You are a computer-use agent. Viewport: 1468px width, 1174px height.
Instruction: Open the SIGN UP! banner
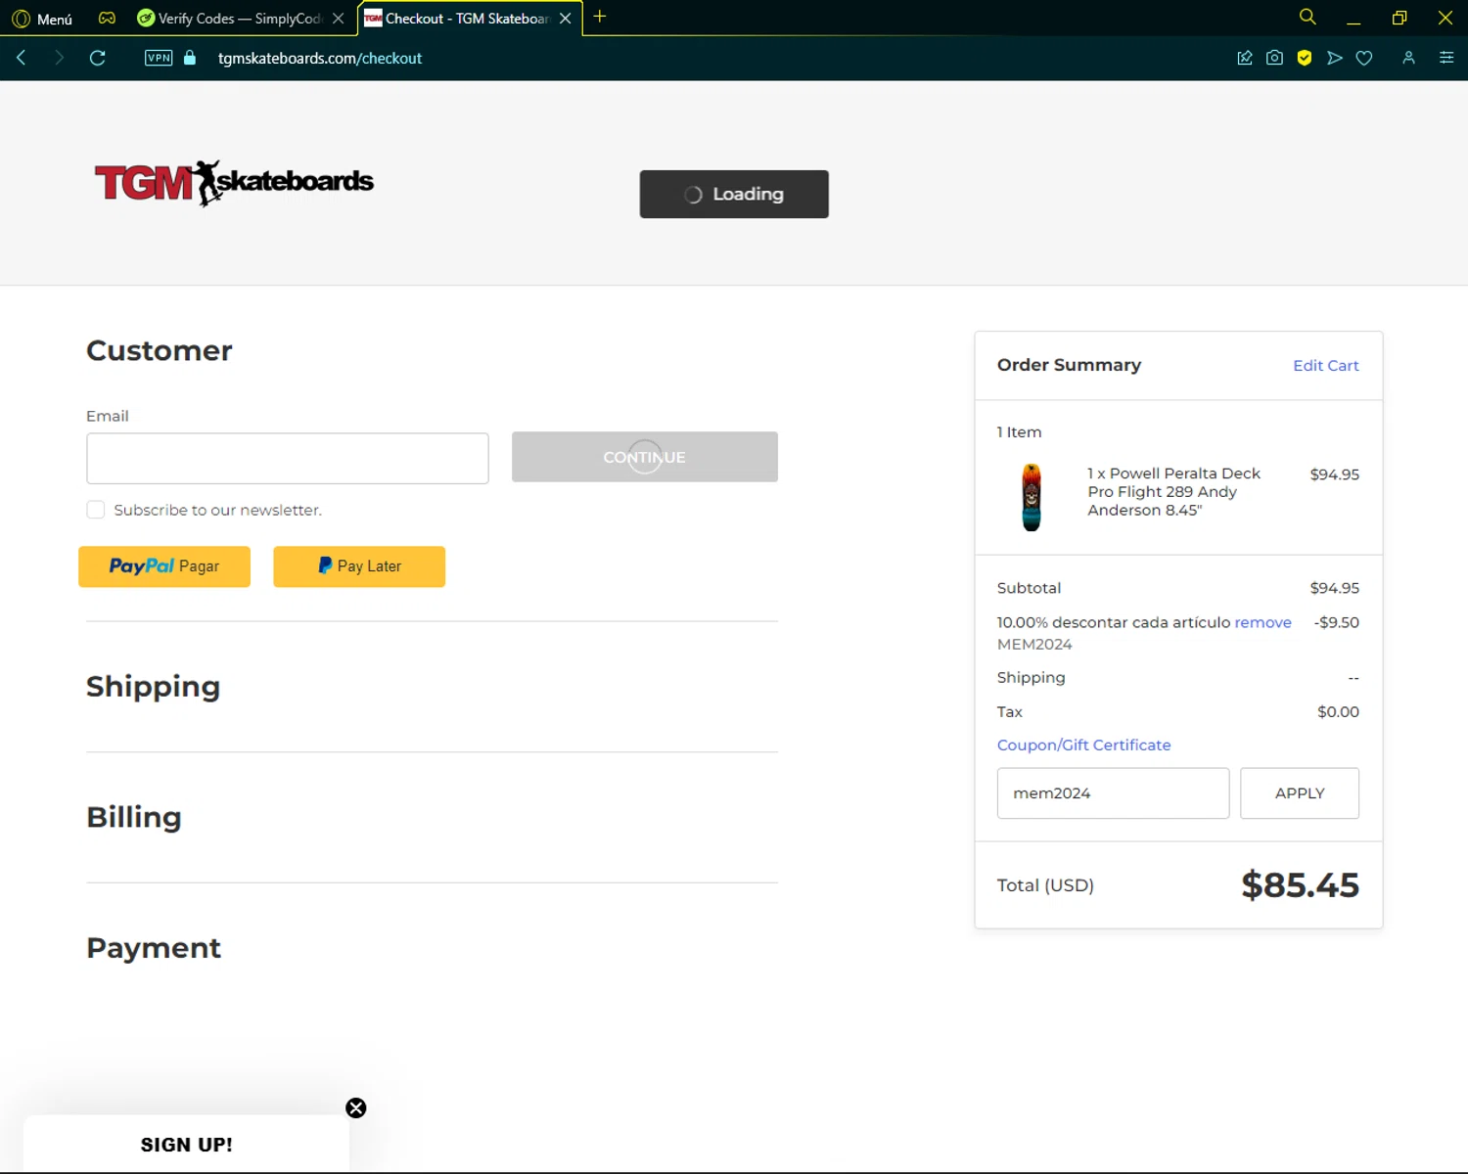coord(186,1144)
